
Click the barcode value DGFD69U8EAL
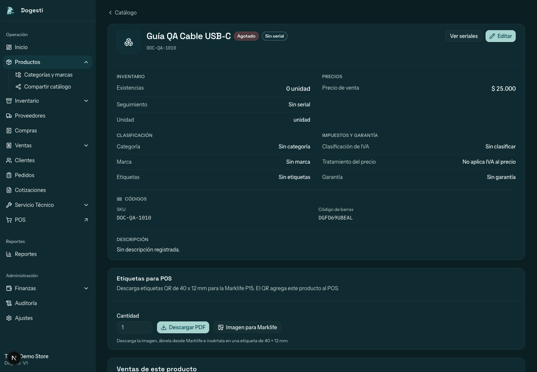336,218
